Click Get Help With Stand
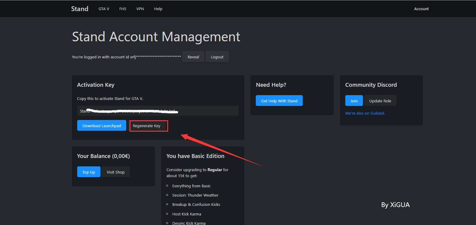476x225 pixels. (279, 101)
